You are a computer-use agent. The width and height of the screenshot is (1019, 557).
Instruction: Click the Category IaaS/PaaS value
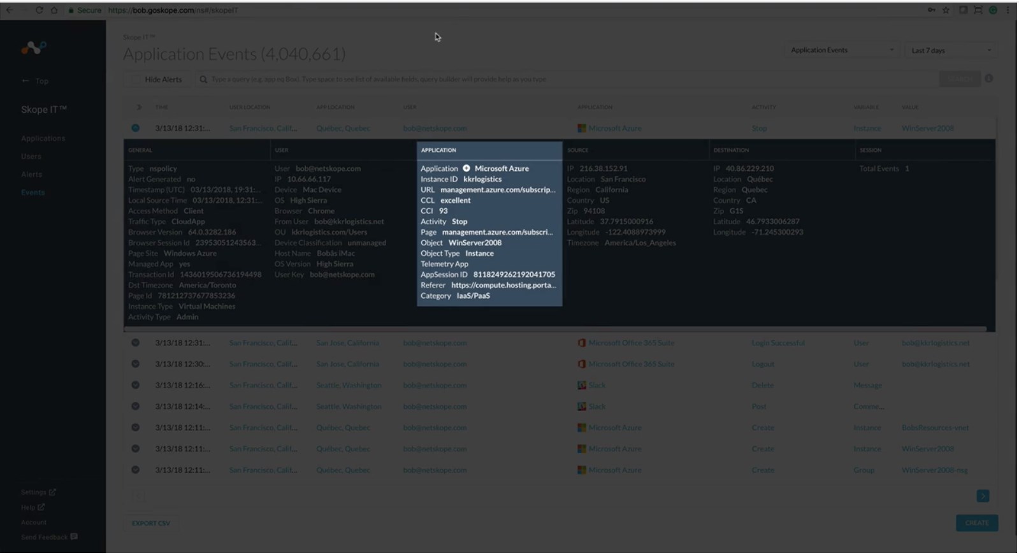pyautogui.click(x=473, y=296)
